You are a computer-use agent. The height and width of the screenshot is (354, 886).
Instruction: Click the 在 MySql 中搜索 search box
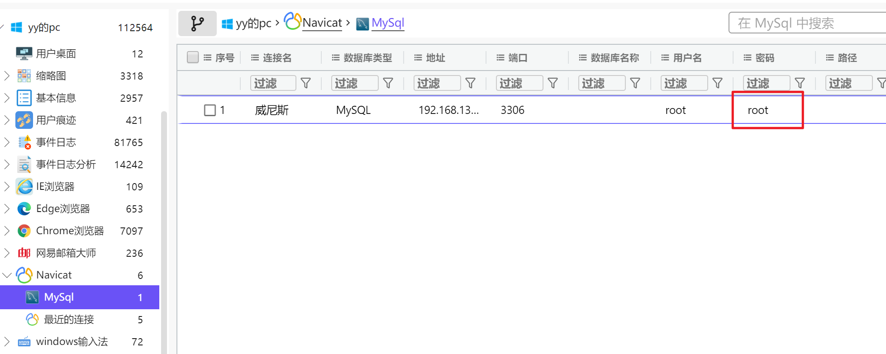point(807,23)
